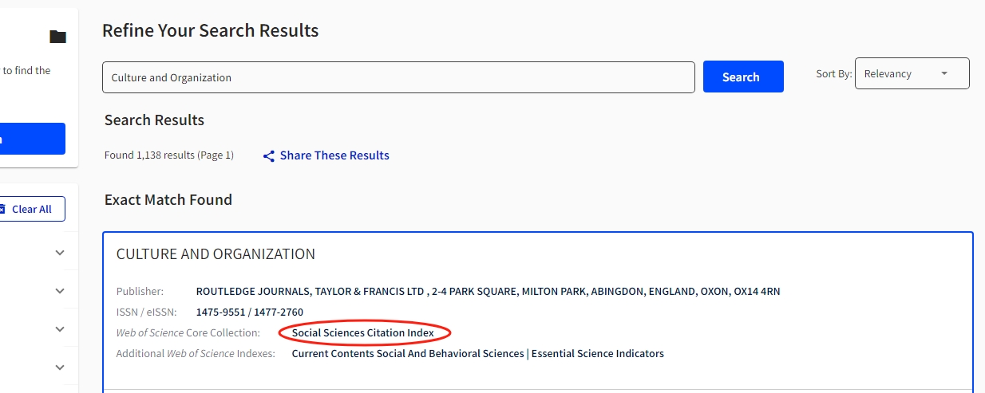985x393 pixels.
Task: Expand the fourth filter chevron in sidebar
Action: (x=60, y=367)
